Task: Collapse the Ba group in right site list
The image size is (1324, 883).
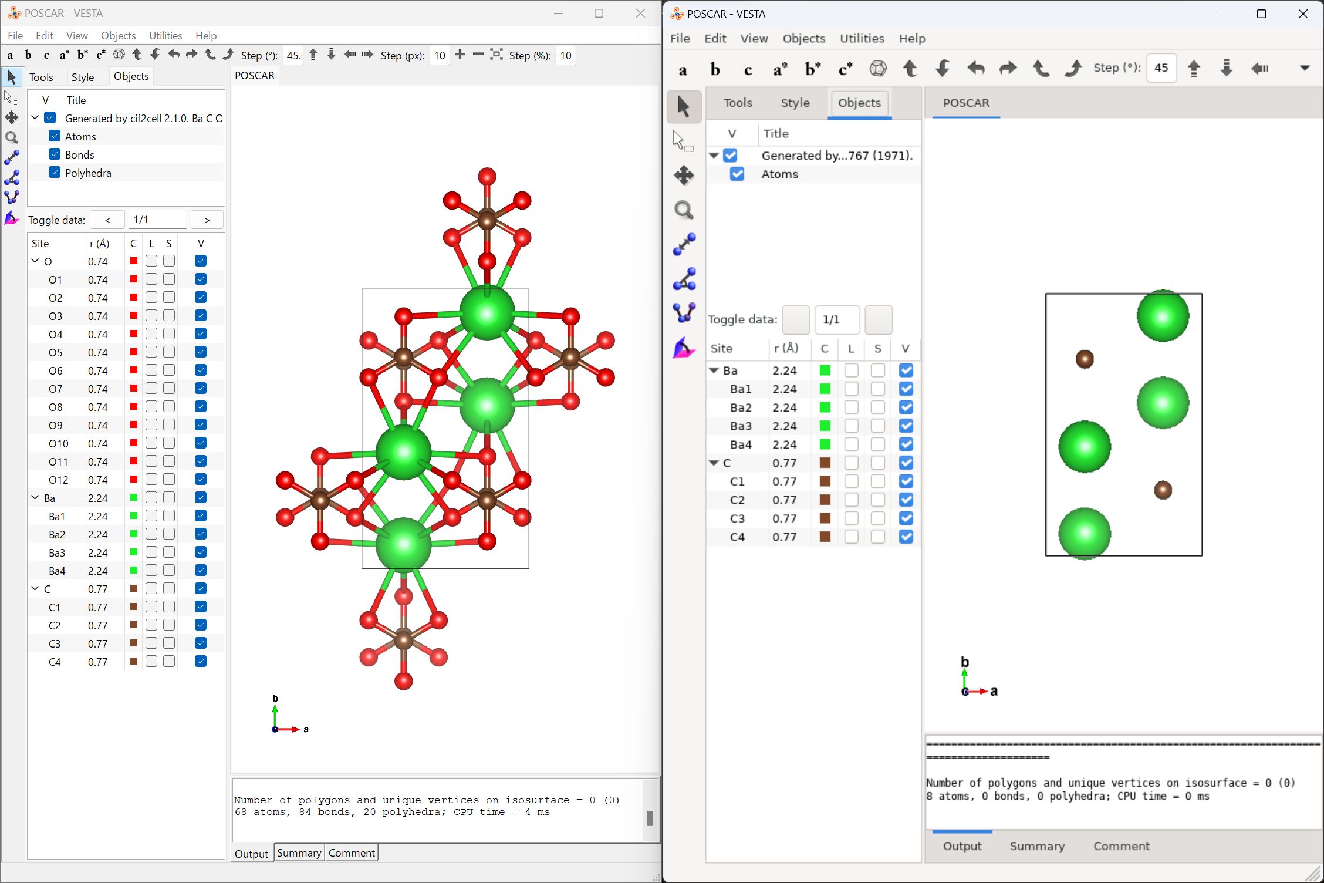Action: (x=714, y=370)
